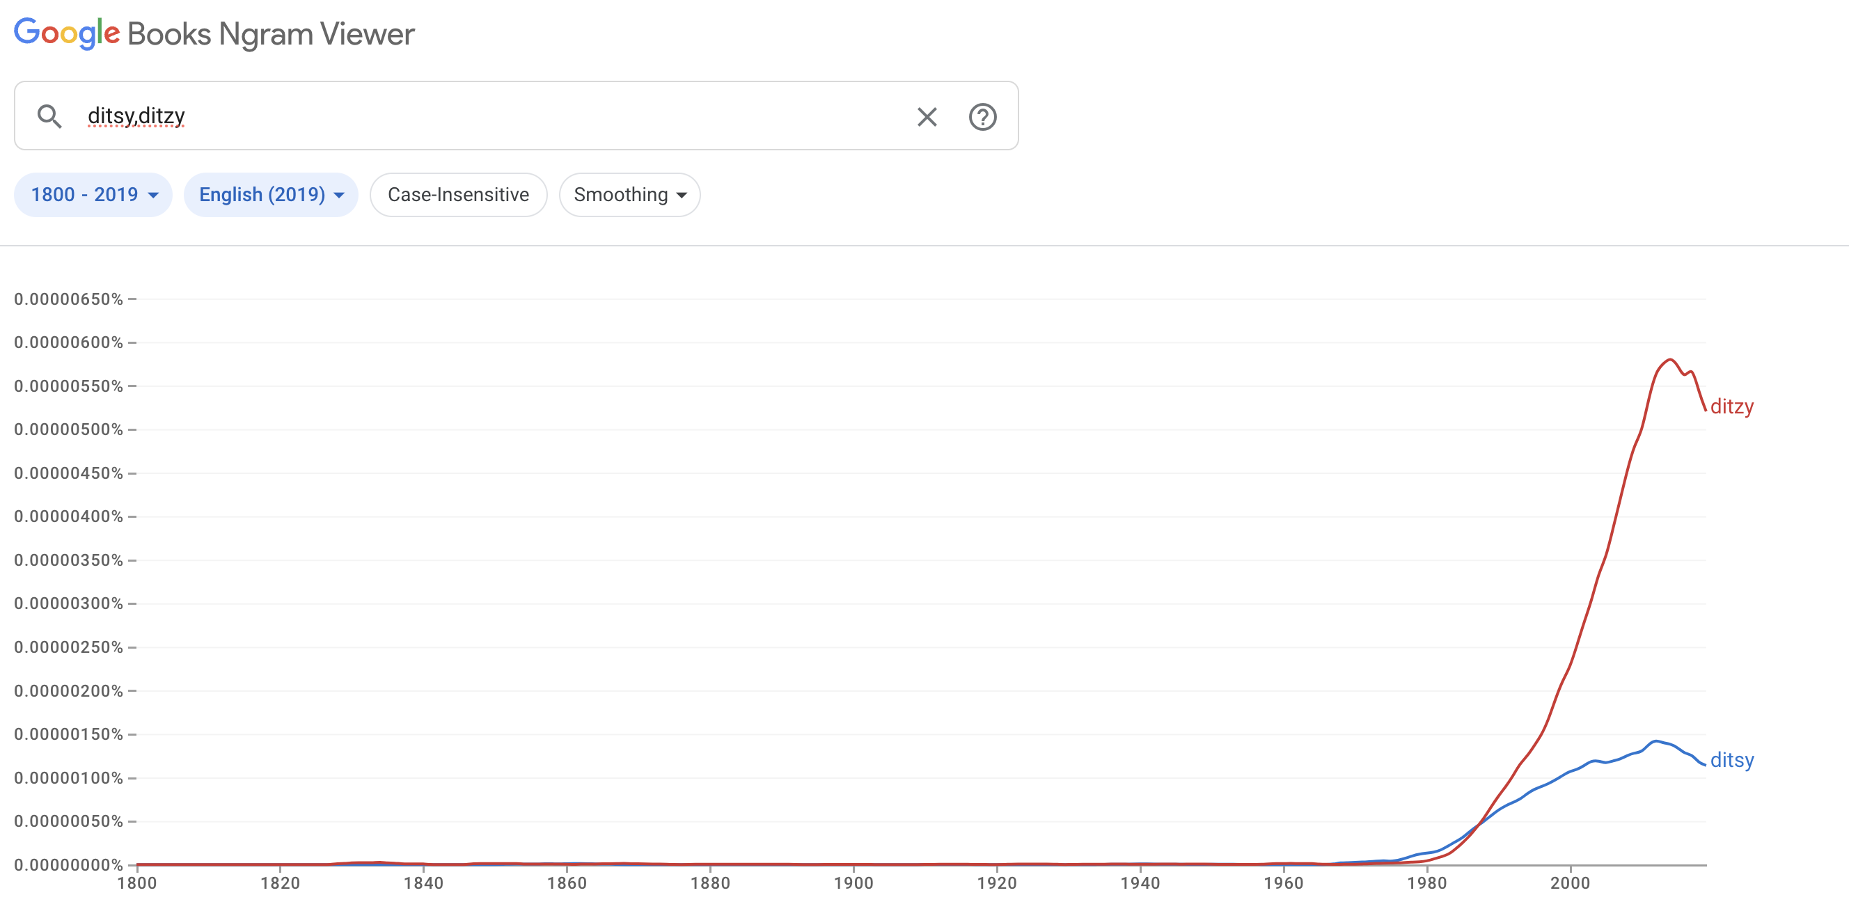
Task: Open the help question mark icon
Action: 982,116
